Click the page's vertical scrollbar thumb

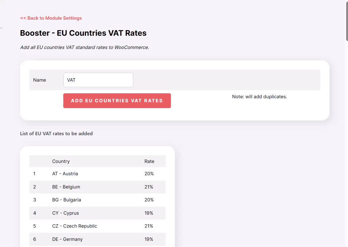347,21
